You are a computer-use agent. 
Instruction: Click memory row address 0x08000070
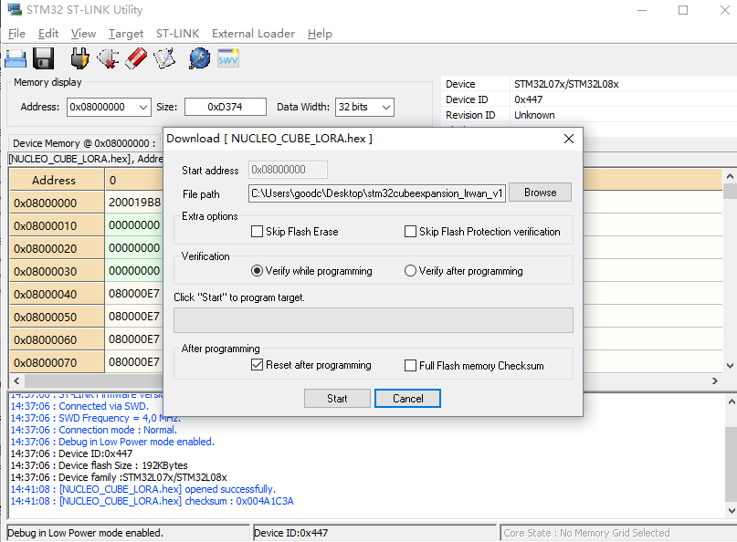[x=57, y=362]
